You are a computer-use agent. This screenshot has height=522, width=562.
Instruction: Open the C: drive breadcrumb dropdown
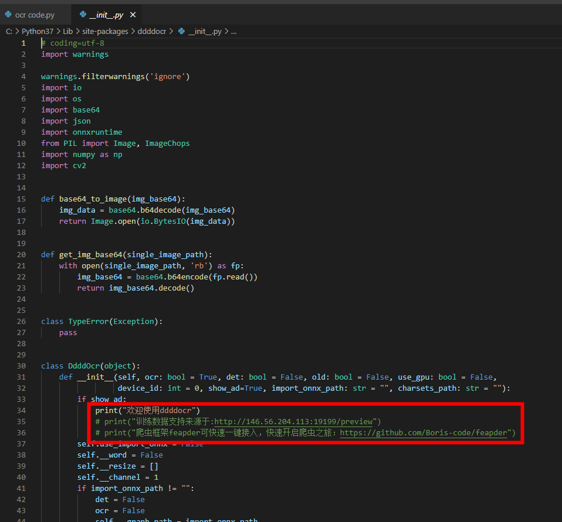click(x=9, y=31)
